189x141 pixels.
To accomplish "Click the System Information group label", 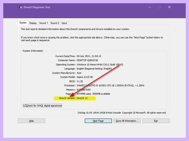I will pos(33,51).
